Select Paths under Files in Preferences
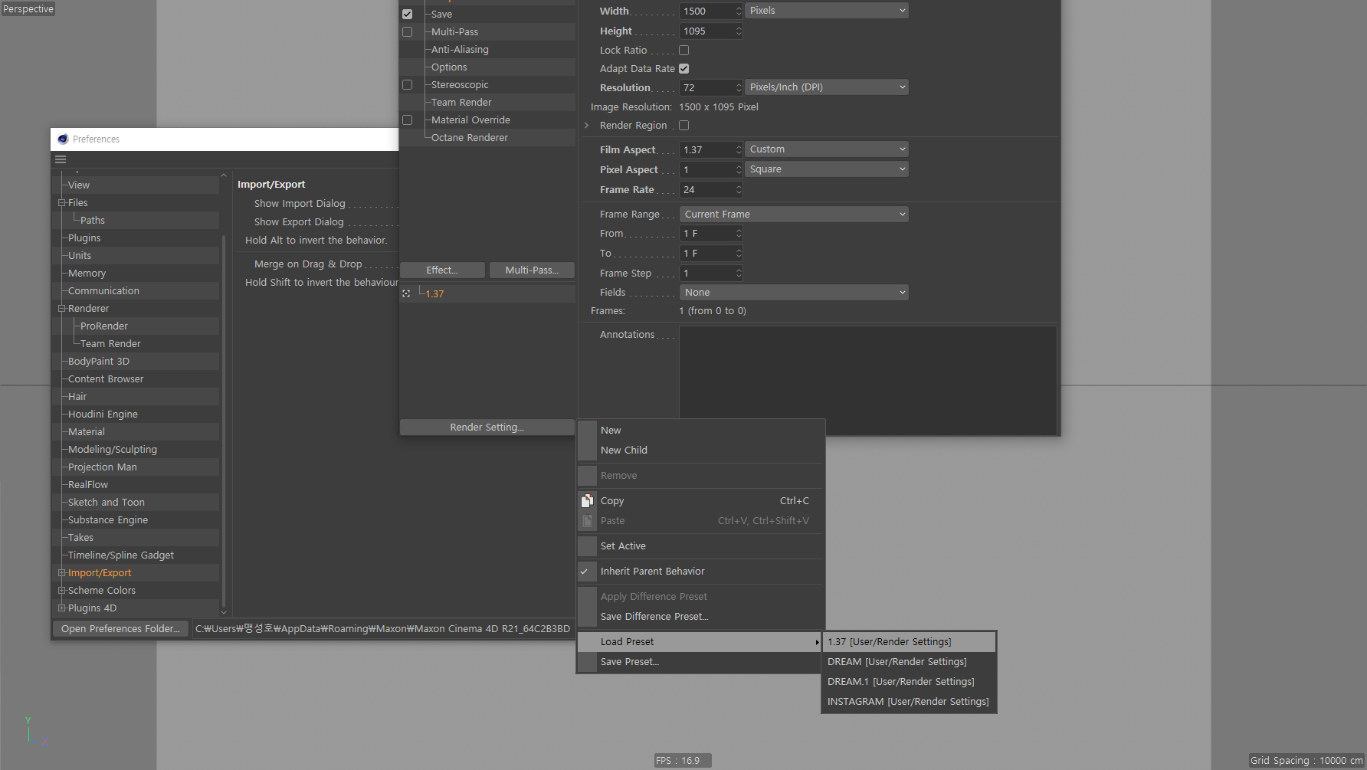1367x770 pixels. coord(93,220)
